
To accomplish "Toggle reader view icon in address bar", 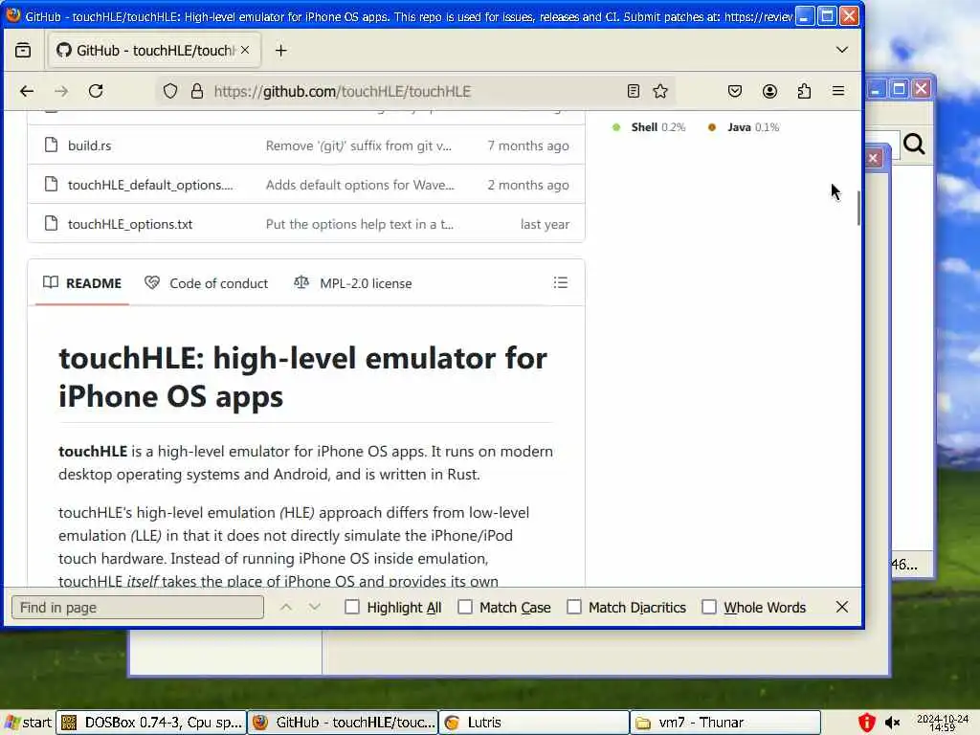I will tap(634, 91).
